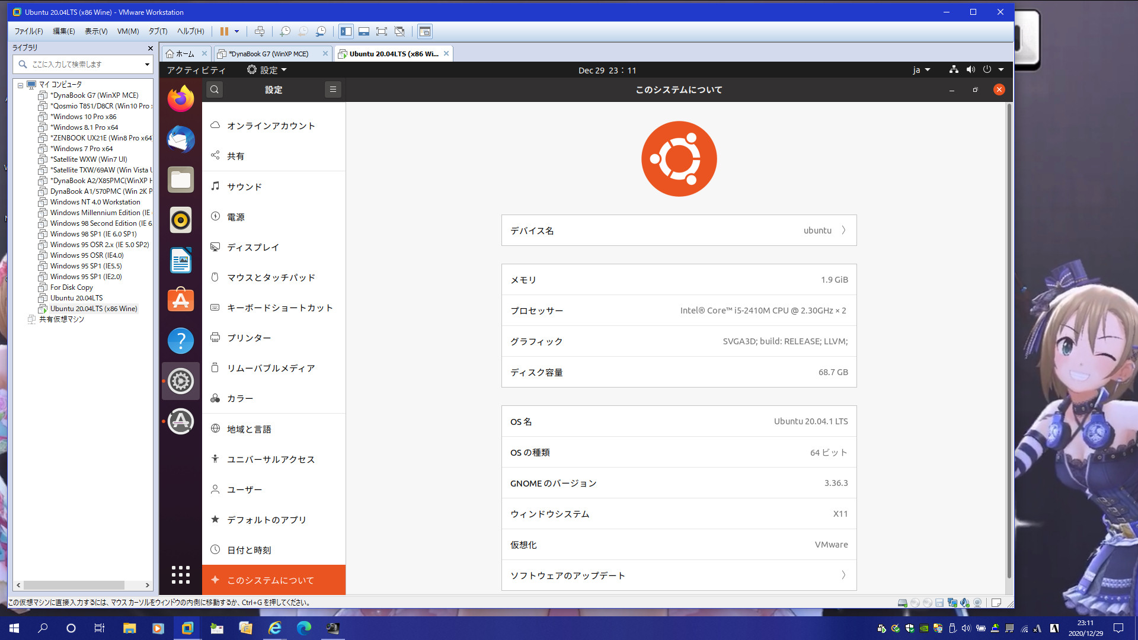Close the Ubuntu 20.04LTS tab
The image size is (1138, 640).
(446, 54)
